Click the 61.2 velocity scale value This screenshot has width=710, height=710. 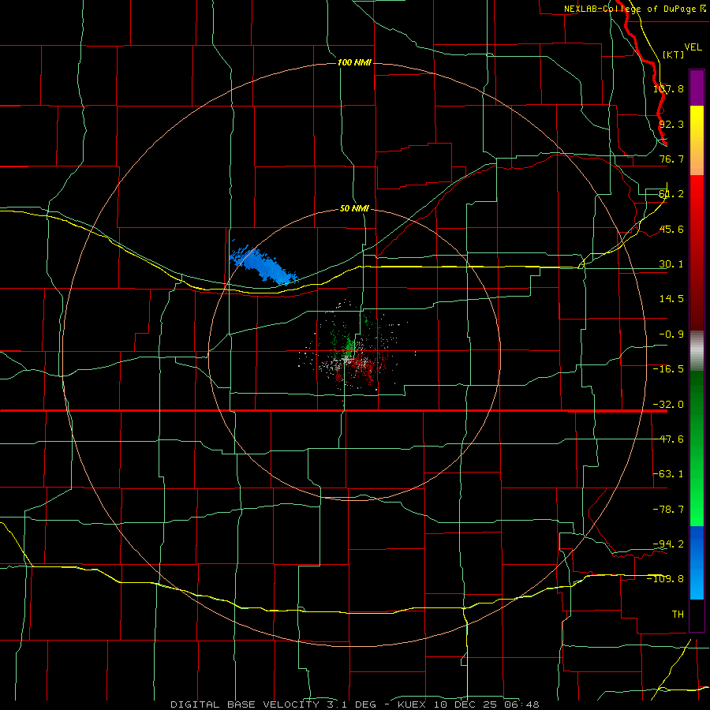click(x=671, y=194)
